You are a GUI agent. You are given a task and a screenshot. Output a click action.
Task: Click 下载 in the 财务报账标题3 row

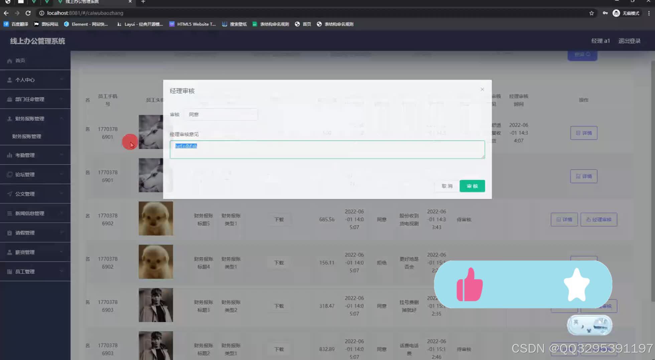pos(279,306)
